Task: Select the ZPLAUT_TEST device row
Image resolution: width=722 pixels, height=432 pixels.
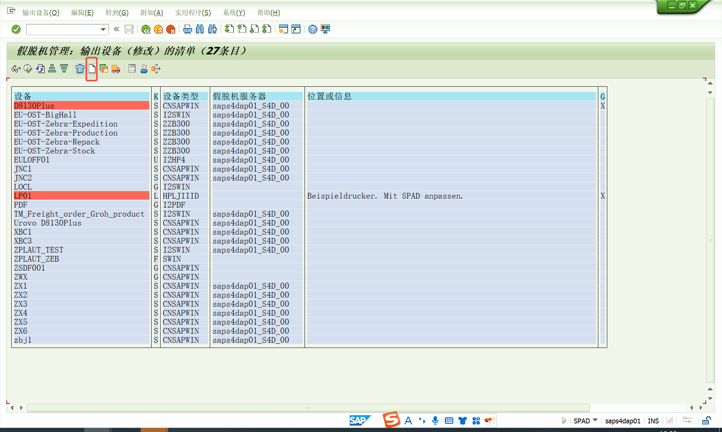Action: (x=38, y=250)
